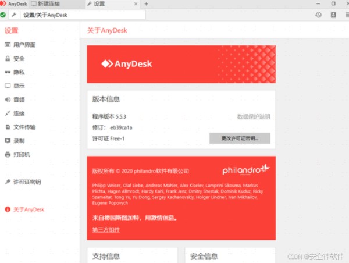
Task: Click the monitor icon beside 用户界面
Action: tap(8, 45)
